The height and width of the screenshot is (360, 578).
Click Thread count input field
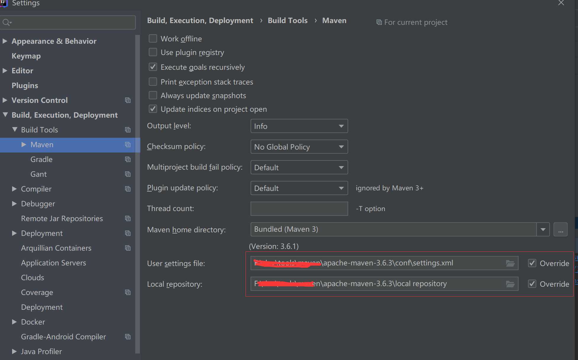point(299,209)
